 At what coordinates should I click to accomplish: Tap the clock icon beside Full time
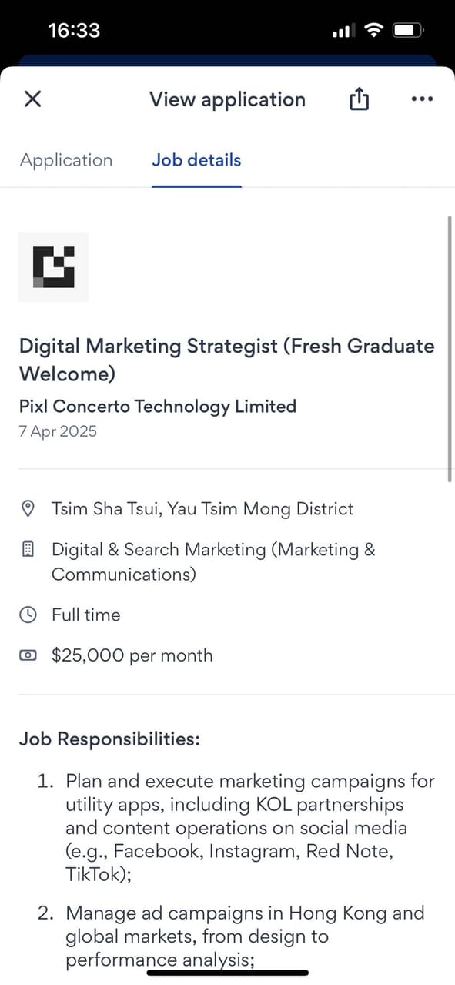28,615
